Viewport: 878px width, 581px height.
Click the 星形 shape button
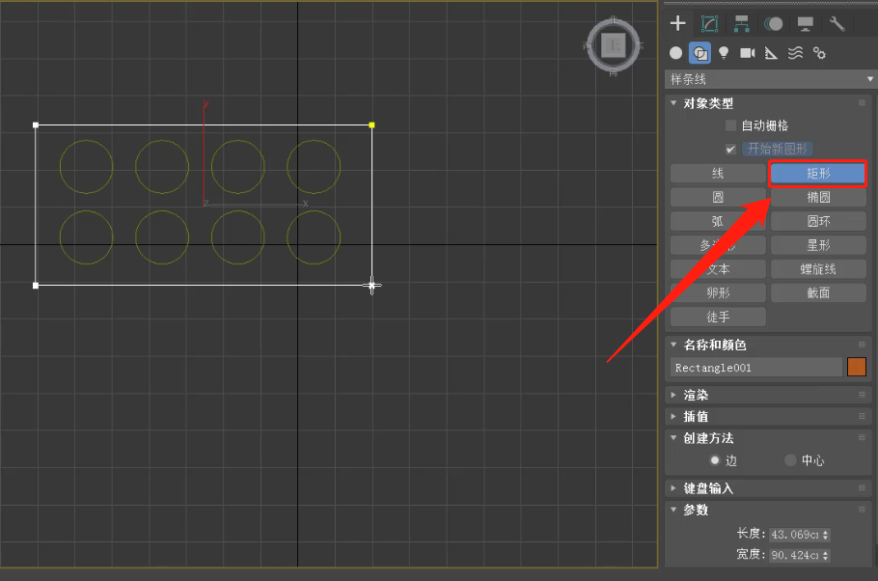click(x=818, y=245)
